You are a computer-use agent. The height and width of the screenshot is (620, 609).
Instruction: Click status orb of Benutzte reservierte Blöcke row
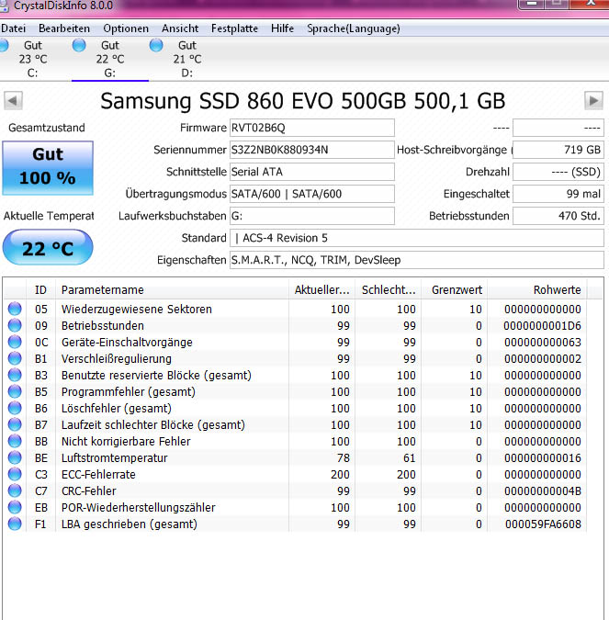point(15,375)
